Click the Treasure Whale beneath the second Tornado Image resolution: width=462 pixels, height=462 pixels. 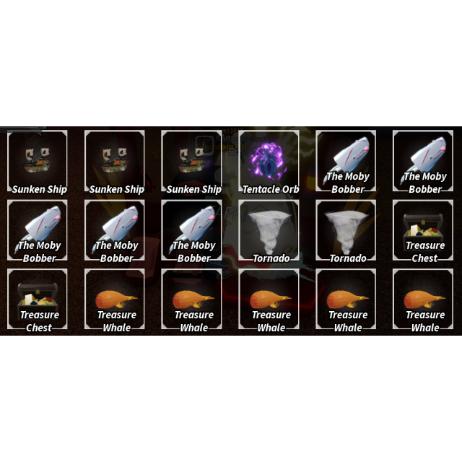346,299
